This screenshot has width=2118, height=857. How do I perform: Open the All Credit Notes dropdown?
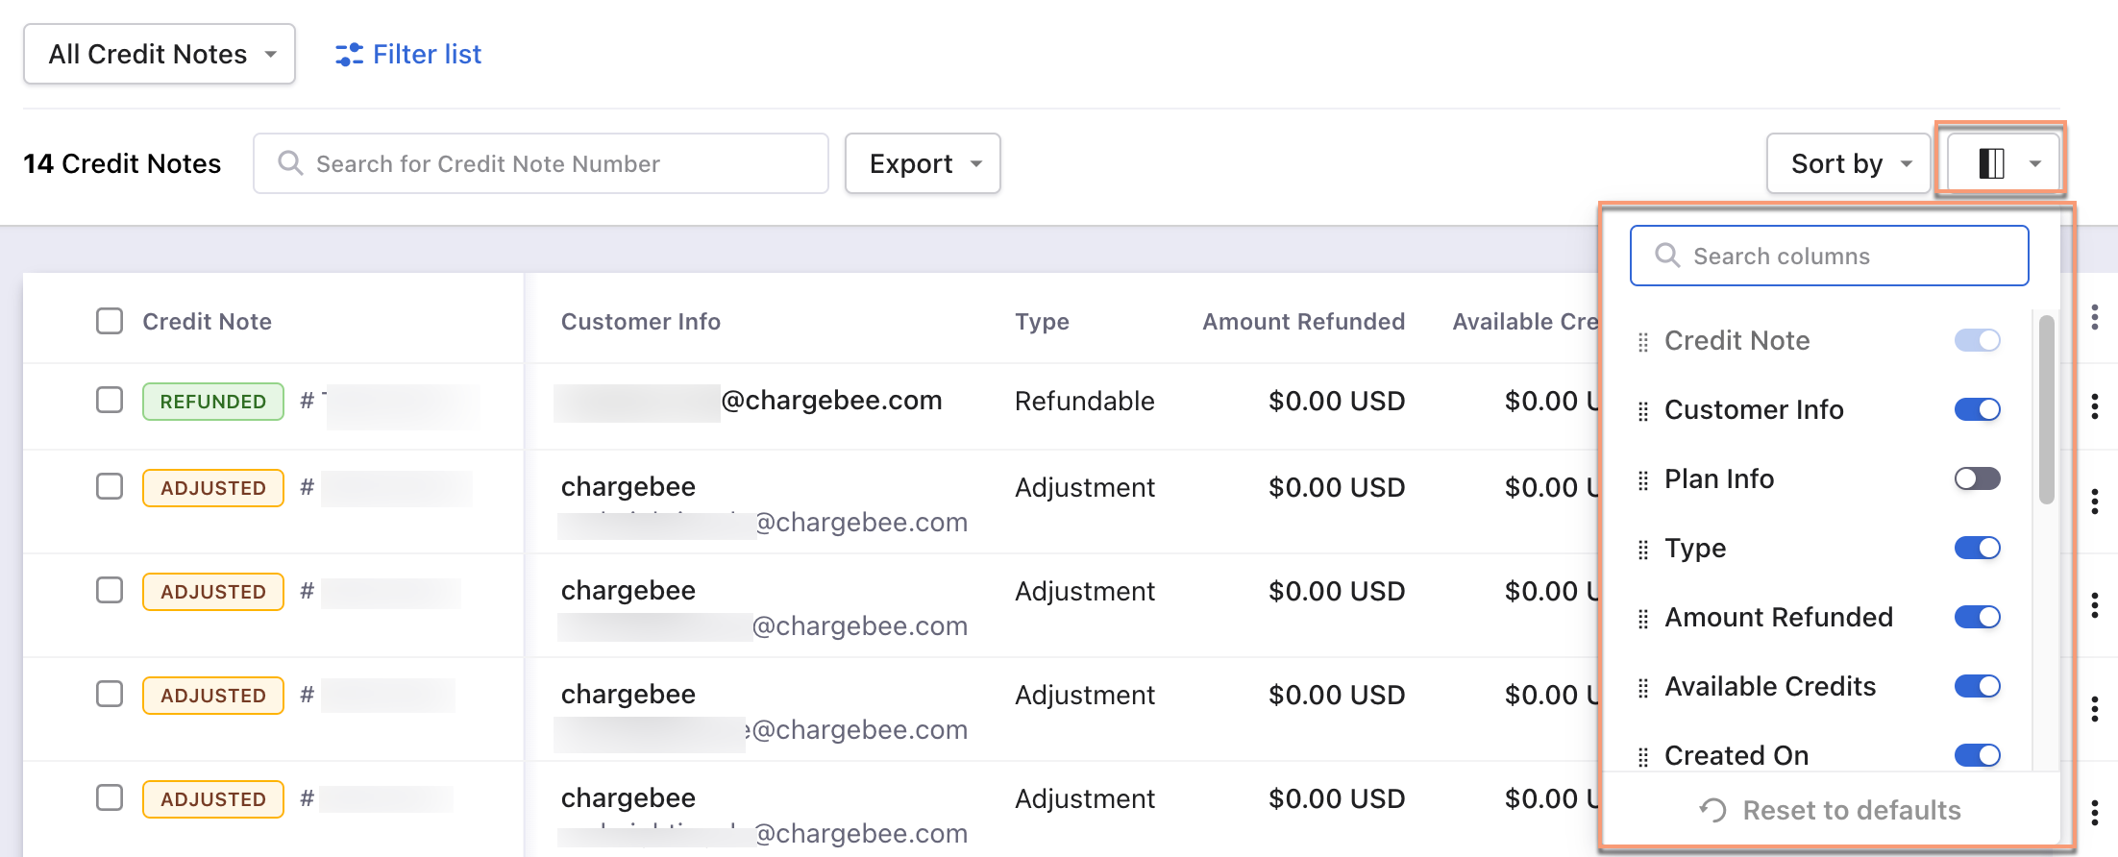[x=160, y=55]
